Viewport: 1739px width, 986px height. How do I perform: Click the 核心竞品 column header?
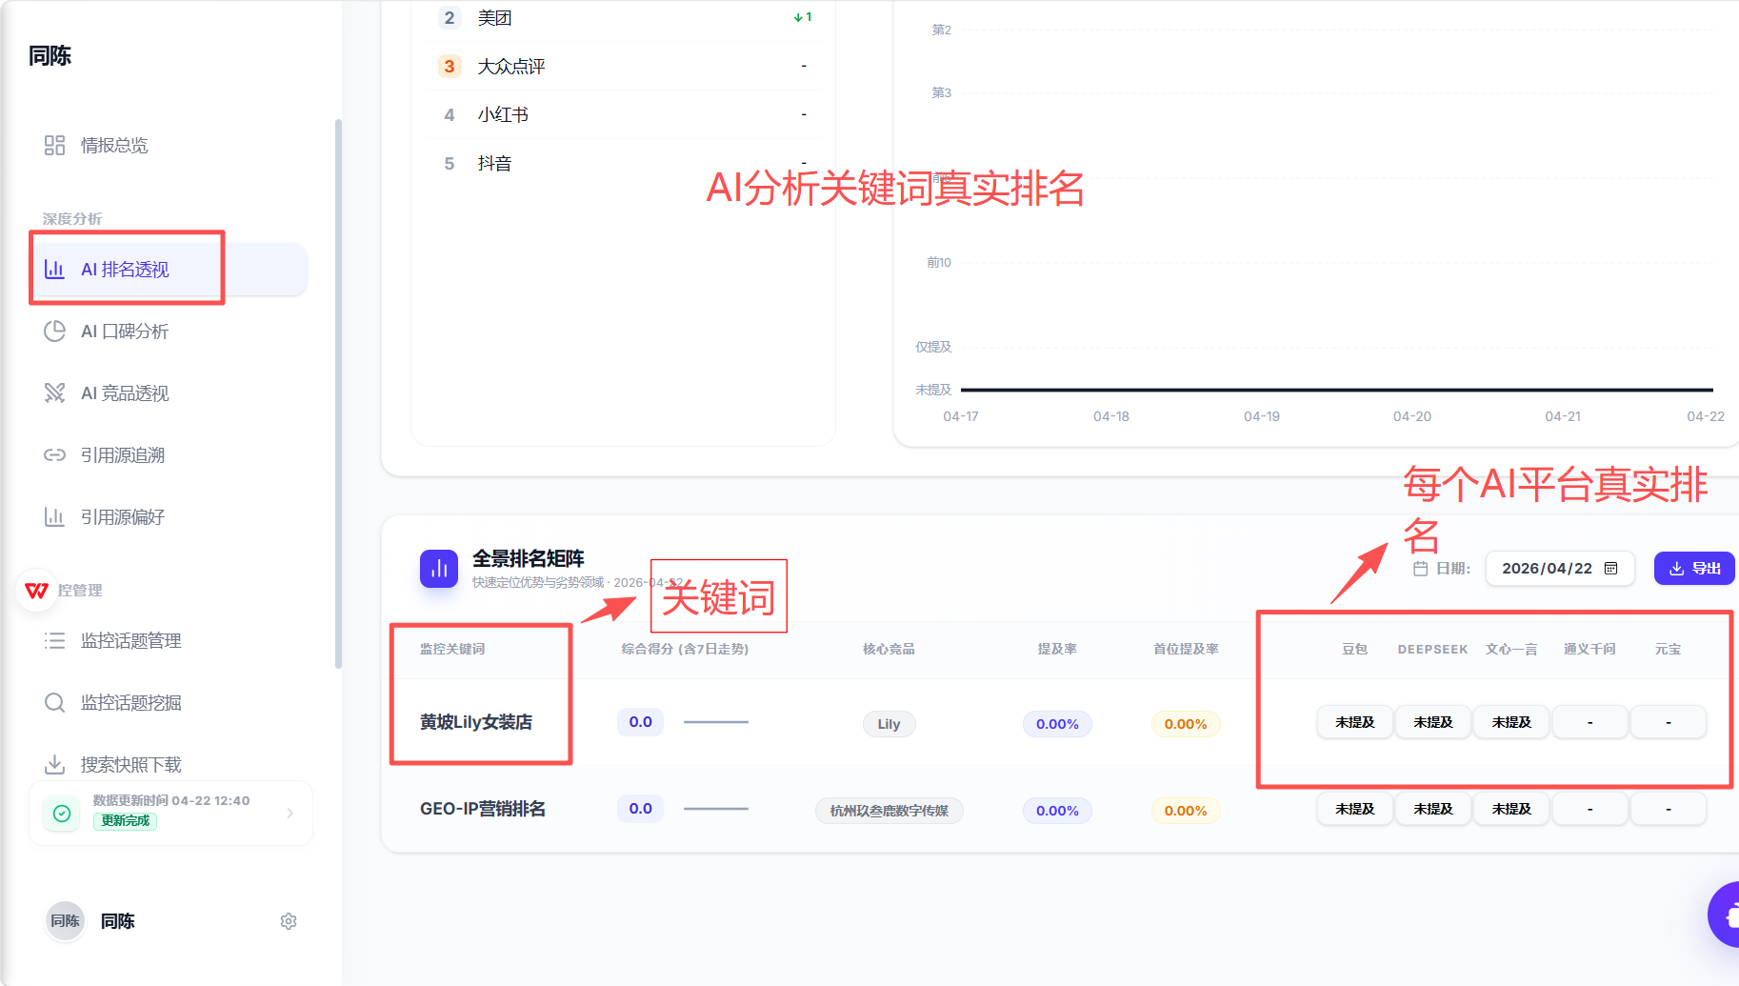point(889,649)
